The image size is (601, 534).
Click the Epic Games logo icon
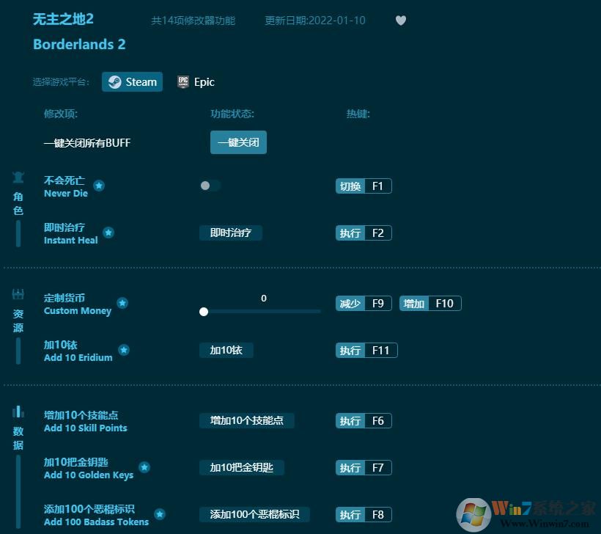click(182, 81)
